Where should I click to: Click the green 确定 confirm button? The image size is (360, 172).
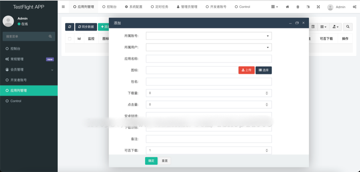click(151, 161)
